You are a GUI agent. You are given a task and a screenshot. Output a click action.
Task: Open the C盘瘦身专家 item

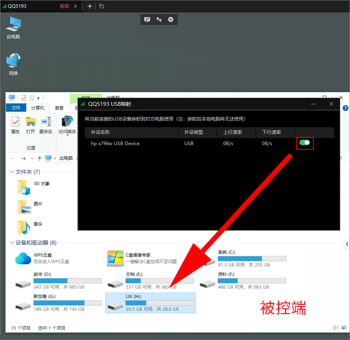tap(142, 258)
